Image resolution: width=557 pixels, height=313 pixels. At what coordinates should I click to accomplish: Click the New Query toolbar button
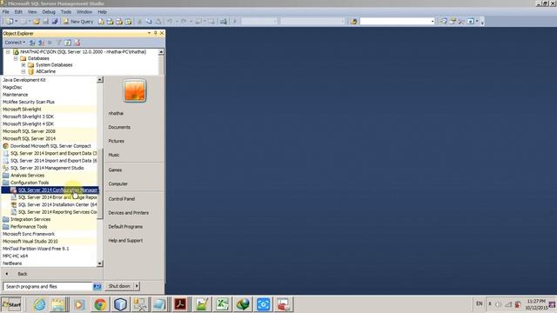pos(77,22)
